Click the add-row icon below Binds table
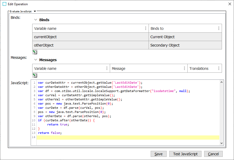This screenshot has width=234, height=160. 35,52
